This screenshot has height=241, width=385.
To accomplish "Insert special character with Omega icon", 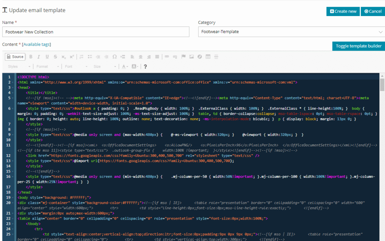I will [114, 57].
